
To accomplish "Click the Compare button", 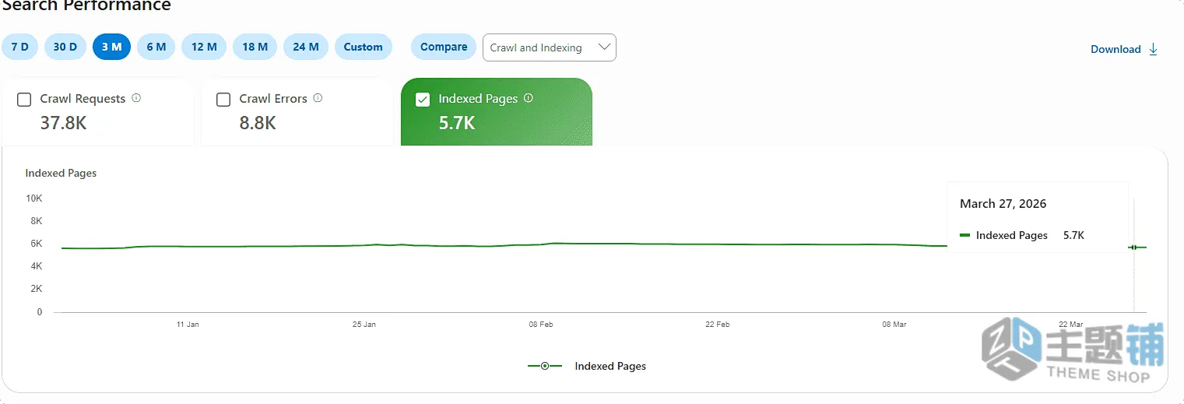I will 444,47.
